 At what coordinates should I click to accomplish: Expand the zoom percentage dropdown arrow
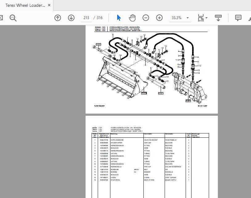(x=187, y=18)
